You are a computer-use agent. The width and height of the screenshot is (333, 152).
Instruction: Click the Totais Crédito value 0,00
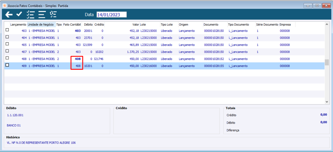(x=323, y=114)
